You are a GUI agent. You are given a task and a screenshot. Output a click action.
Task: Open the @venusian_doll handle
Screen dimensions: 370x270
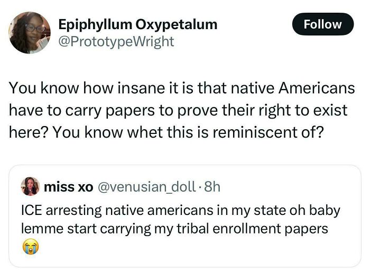(x=144, y=186)
